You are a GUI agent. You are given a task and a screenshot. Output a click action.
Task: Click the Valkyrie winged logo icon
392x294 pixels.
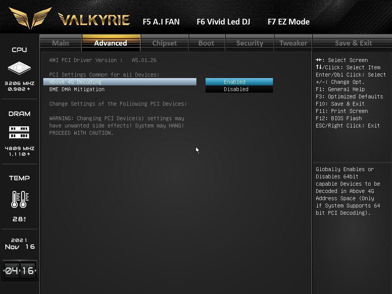tap(30, 18)
